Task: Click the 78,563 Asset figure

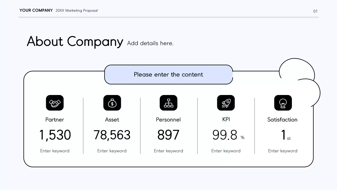Action: 112,135
